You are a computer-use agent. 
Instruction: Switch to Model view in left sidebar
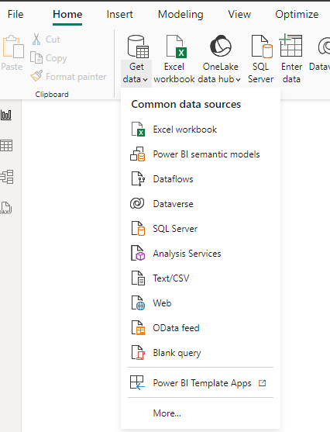(7, 177)
